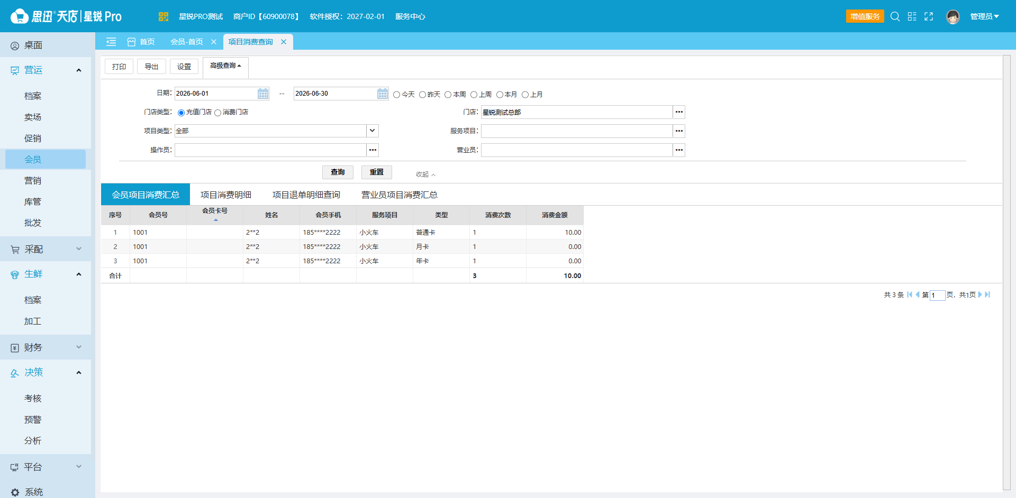
Task: Collapse sidebar with the menu toggle icon
Action: pos(111,42)
